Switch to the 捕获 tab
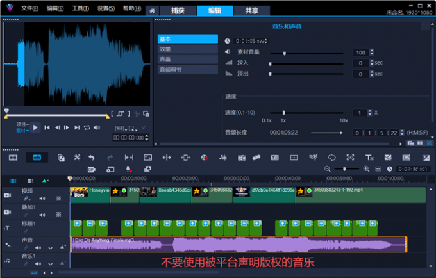Image resolution: width=436 pixels, height=278 pixels. click(x=178, y=11)
